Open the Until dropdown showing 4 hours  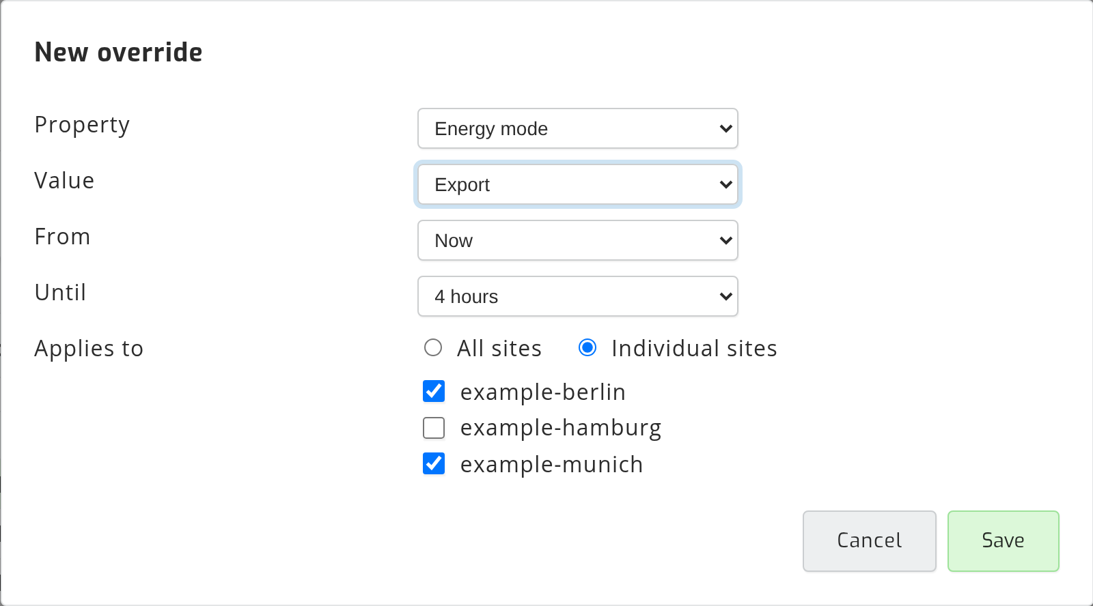578,296
